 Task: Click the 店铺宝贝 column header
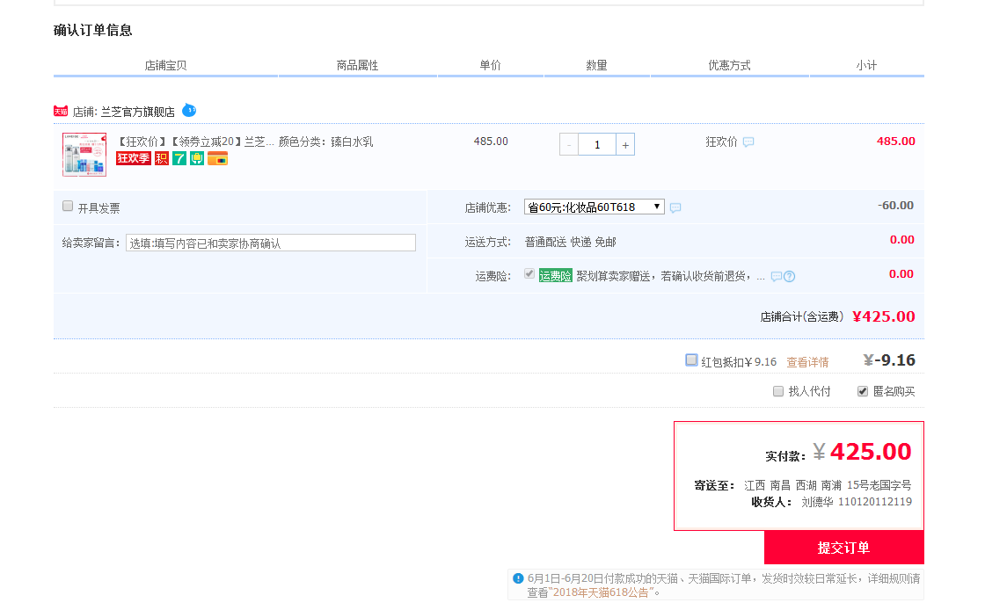pos(165,65)
